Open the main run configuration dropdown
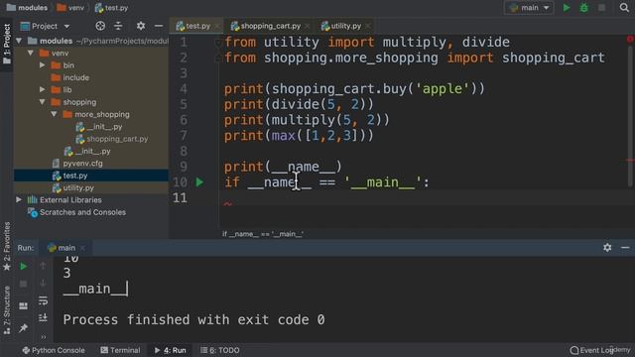 click(x=529, y=8)
